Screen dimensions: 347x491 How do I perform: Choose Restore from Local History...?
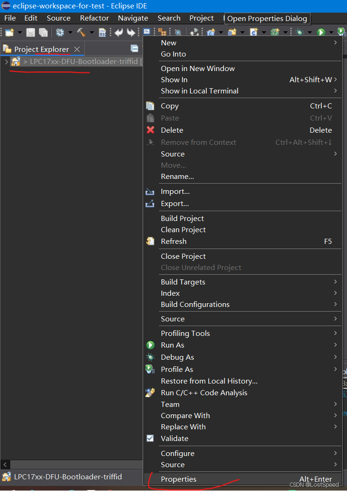(242, 381)
